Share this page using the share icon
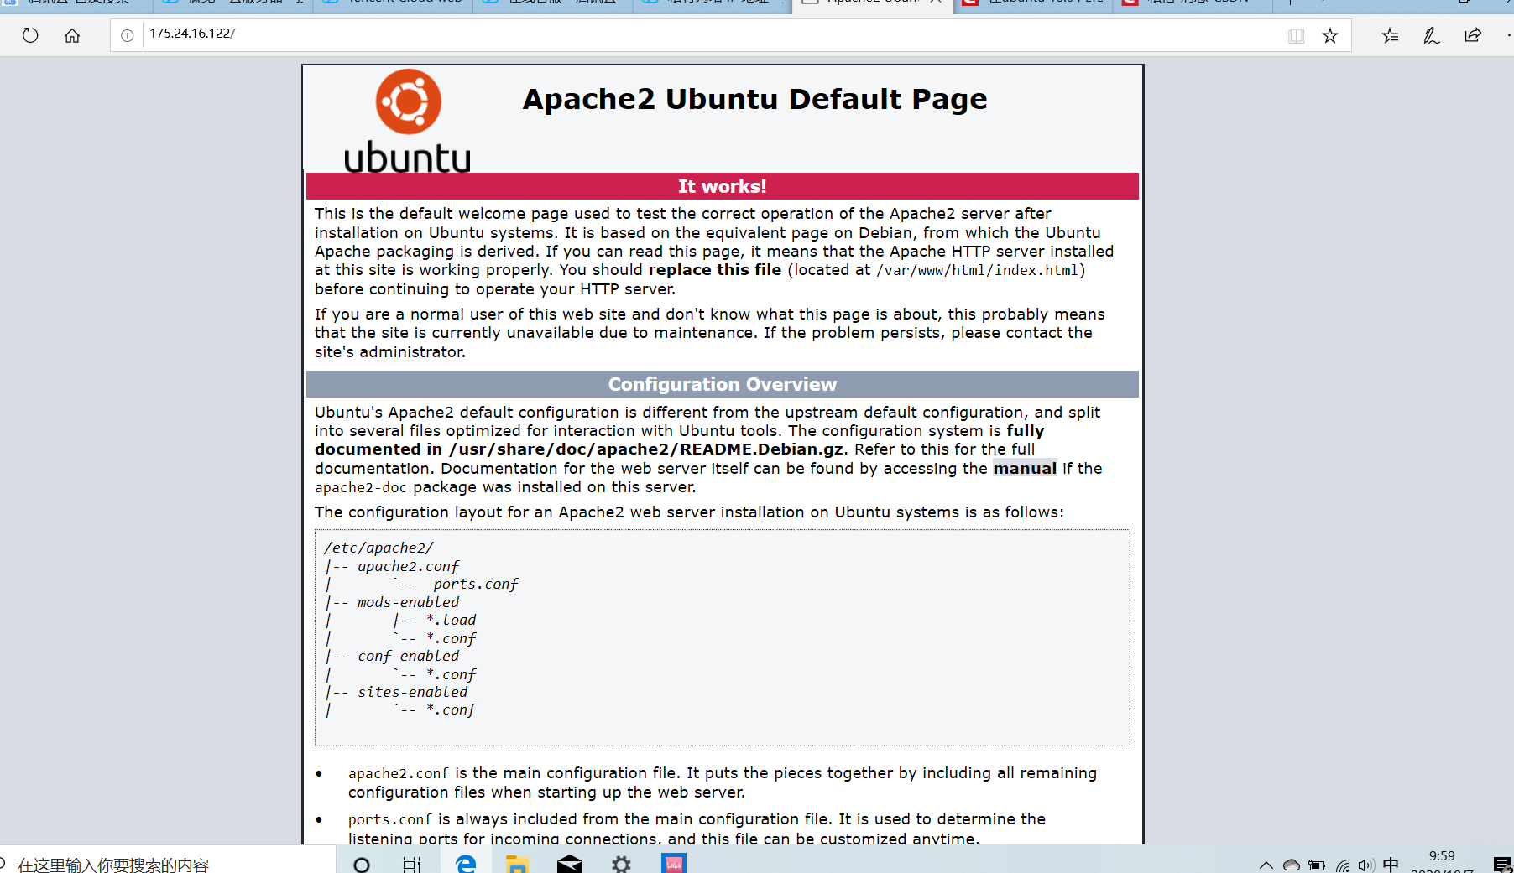Screen dimensions: 1514x873 [1473, 35]
